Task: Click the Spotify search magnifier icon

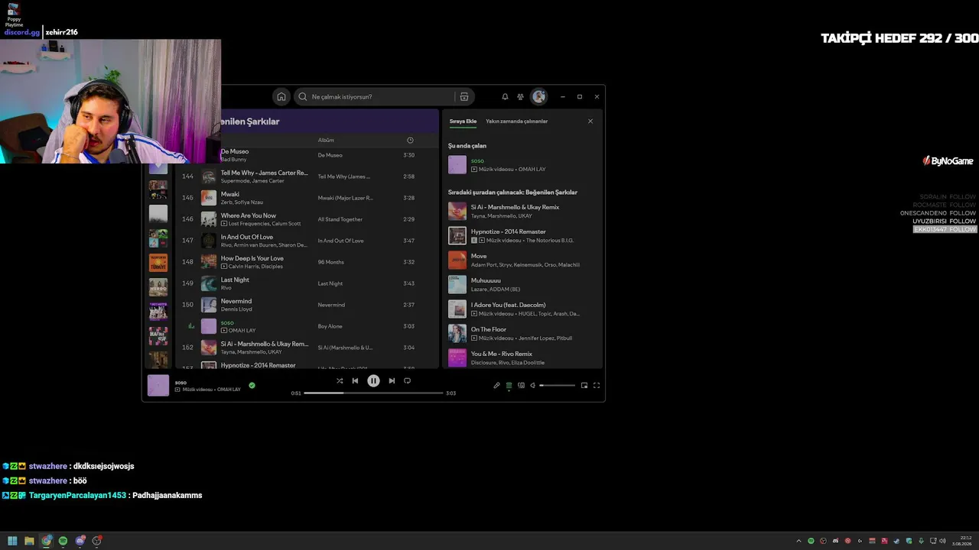Action: (x=303, y=97)
